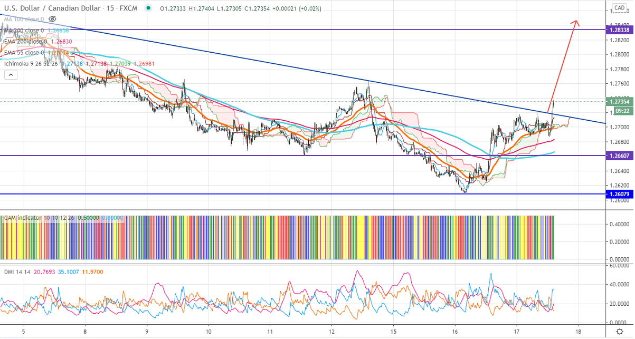Click the 0.40000 CAM axis tick
Image resolution: width=635 pixels, height=339 pixels.
[x=619, y=224]
